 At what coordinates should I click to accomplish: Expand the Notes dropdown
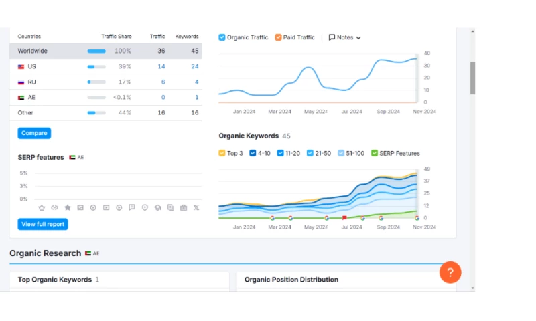[x=345, y=37]
